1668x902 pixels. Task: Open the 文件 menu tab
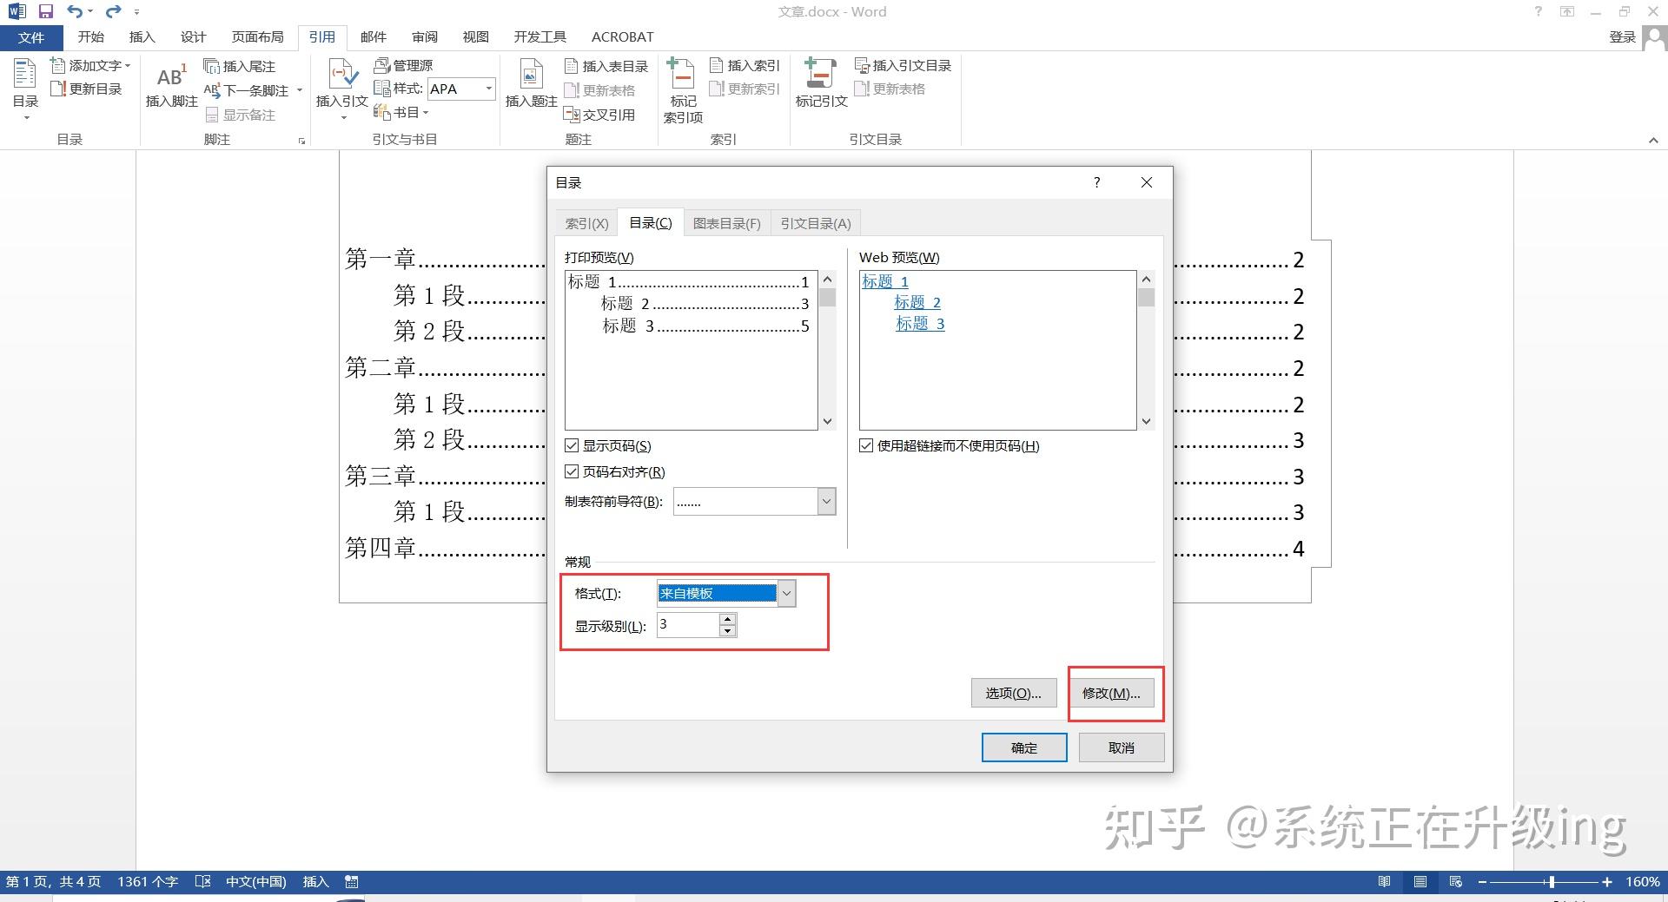coord(31,37)
